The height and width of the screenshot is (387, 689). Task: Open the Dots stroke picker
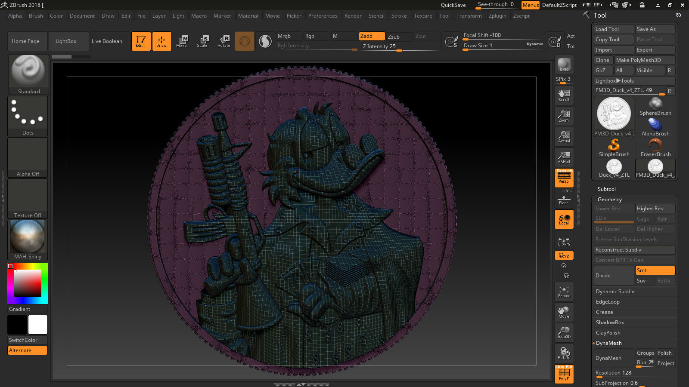pos(28,116)
